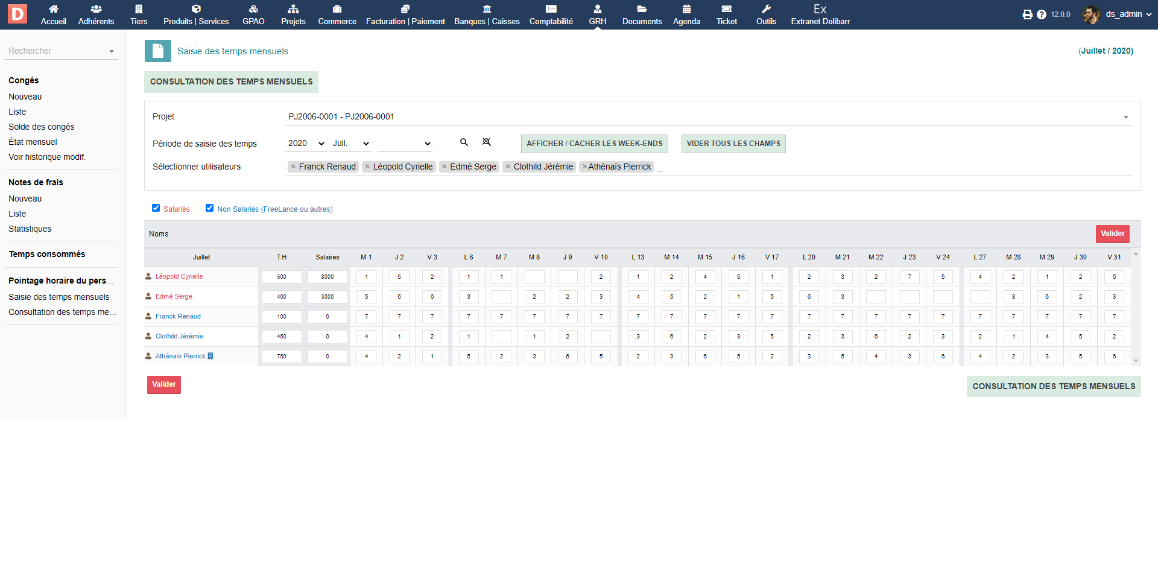This screenshot has width=1158, height=584.
Task: Open the year 2020 dropdown
Action: pyautogui.click(x=306, y=144)
